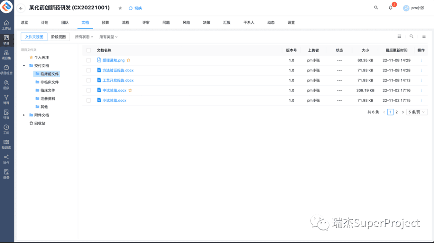Open the 设置 tab

tap(291, 22)
